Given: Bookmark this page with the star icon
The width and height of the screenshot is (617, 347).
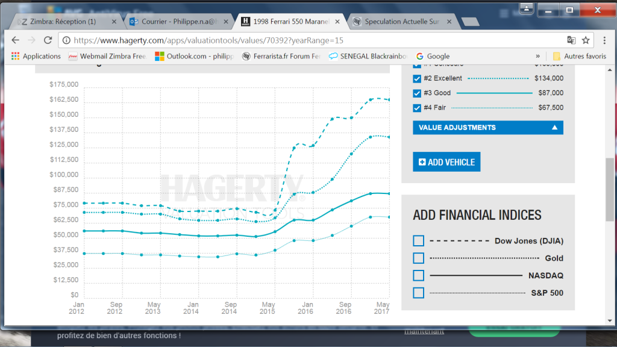Looking at the screenshot, I should click(x=586, y=40).
